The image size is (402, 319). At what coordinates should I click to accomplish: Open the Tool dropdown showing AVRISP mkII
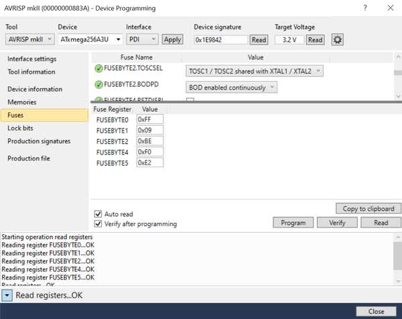coord(30,39)
